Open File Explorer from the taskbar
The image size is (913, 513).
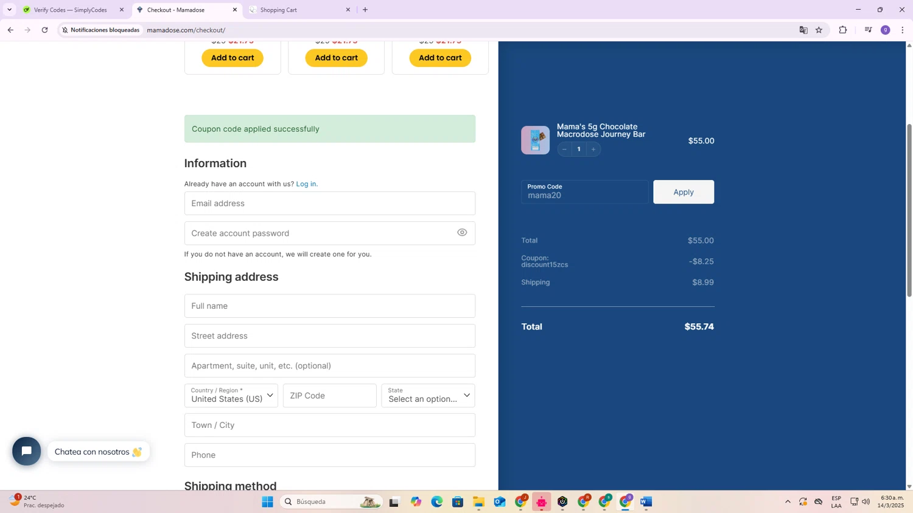pyautogui.click(x=479, y=501)
